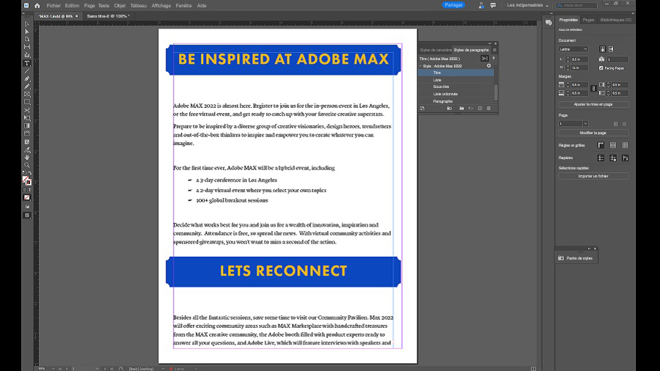
Task: Open the Objet menu
Action: coord(120,5)
